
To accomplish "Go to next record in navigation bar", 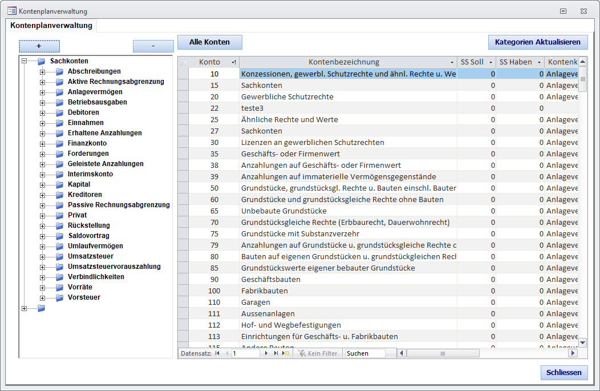I will [x=266, y=353].
